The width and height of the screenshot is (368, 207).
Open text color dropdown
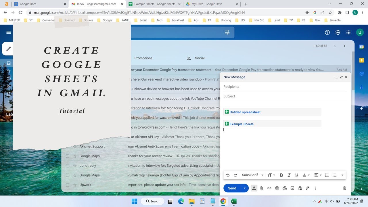coord(306,175)
